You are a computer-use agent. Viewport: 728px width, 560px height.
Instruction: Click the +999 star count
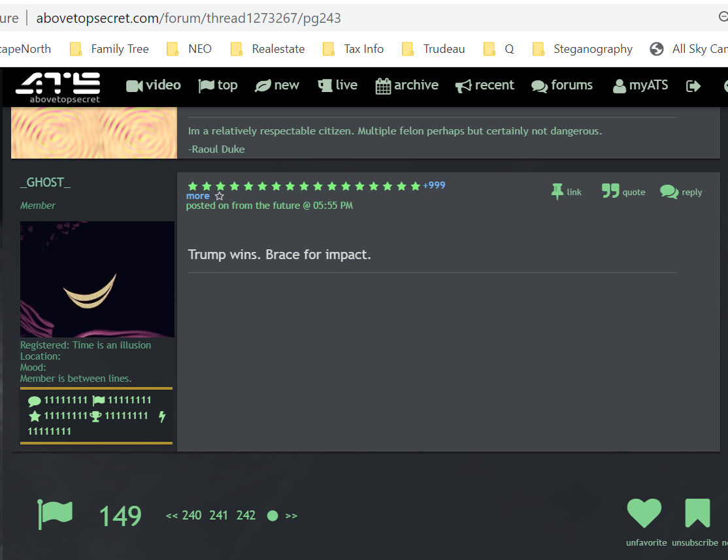(x=434, y=185)
